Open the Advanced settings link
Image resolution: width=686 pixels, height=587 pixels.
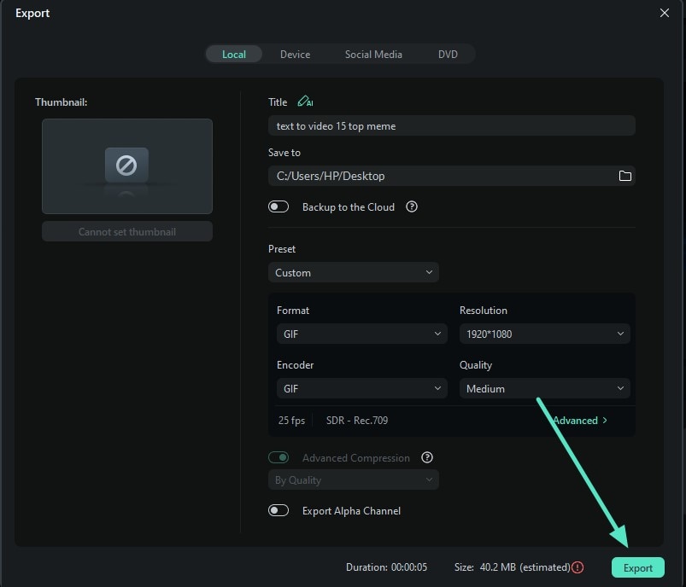580,421
